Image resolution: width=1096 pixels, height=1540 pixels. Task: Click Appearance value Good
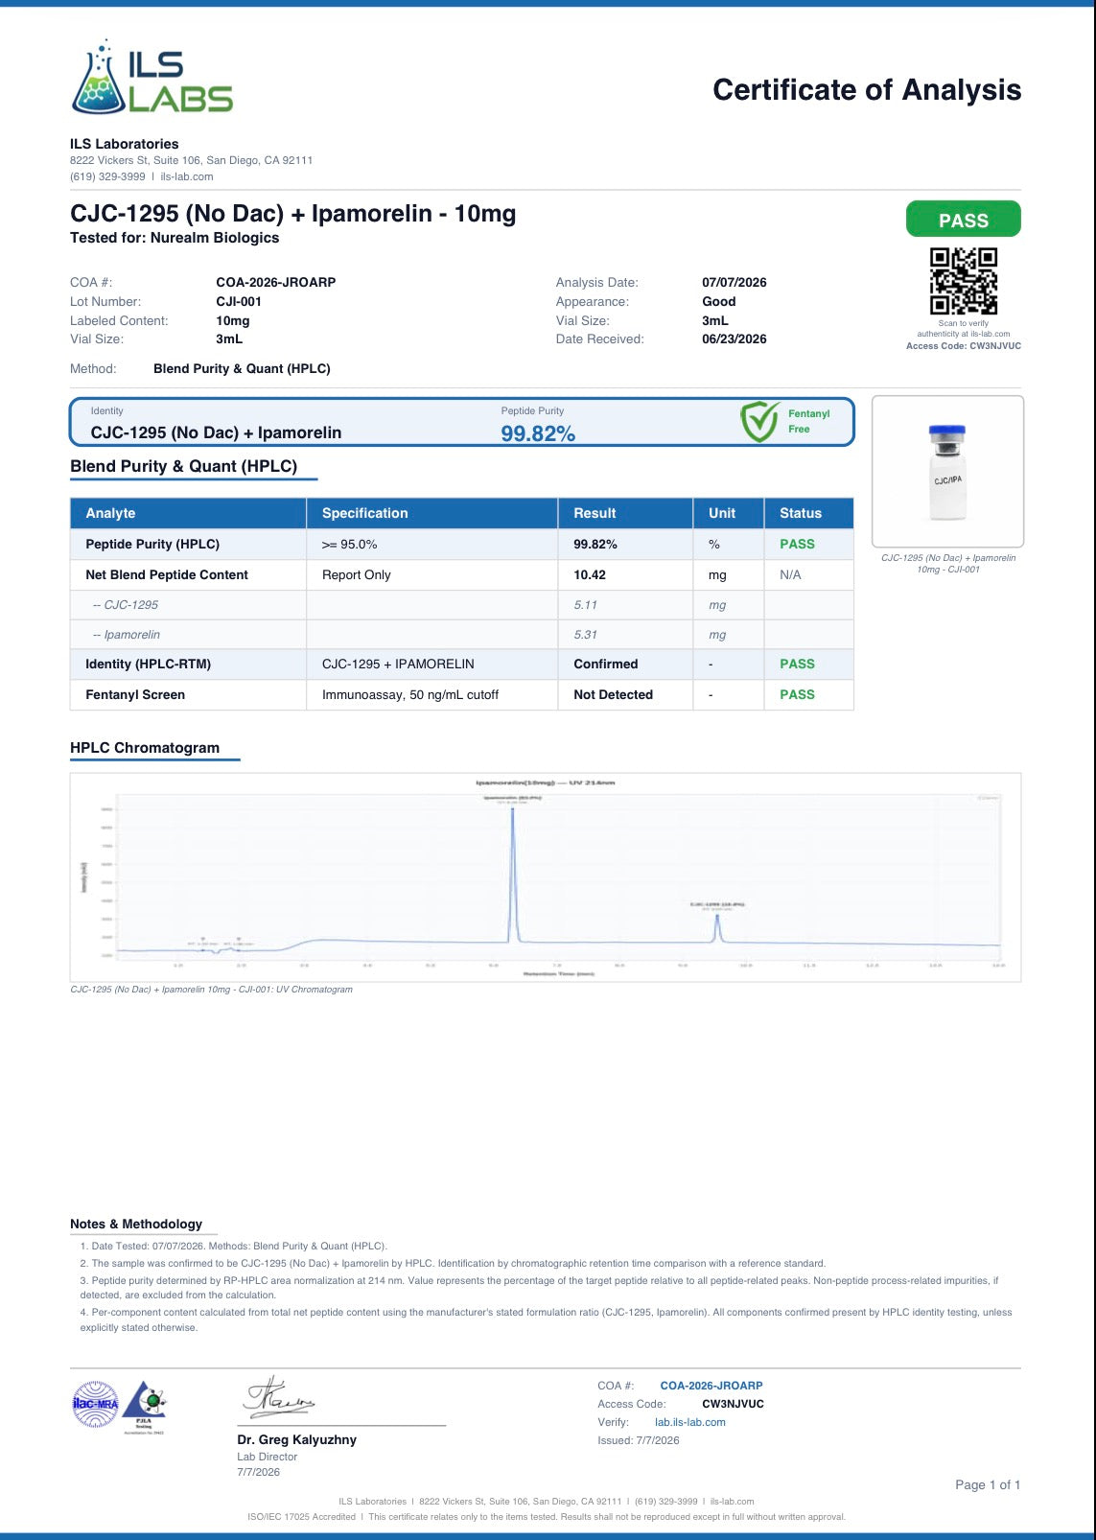719,301
